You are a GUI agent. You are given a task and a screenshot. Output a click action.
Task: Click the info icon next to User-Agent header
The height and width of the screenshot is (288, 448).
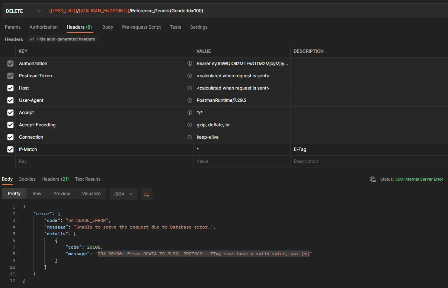(190, 100)
